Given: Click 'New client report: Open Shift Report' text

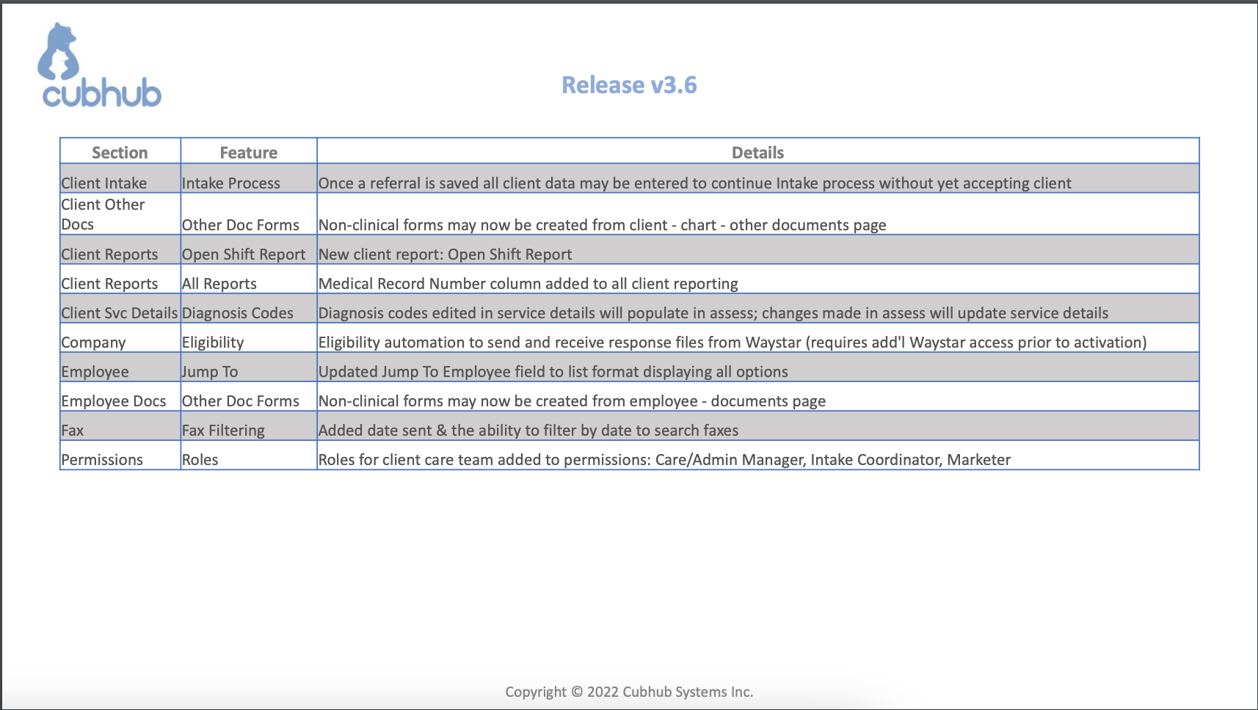Looking at the screenshot, I should (445, 255).
